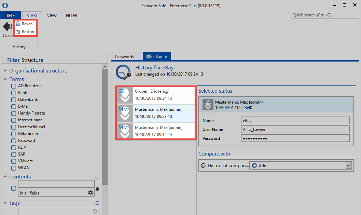
Task: Check the RDP form checkbox
Action: [x=14, y=147]
